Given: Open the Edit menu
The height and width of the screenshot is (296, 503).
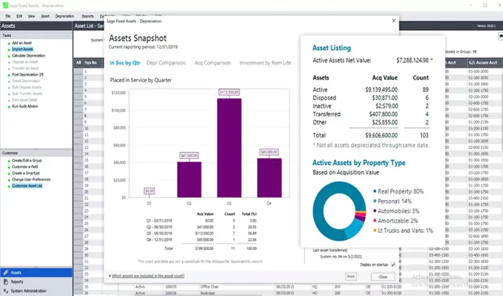Looking at the screenshot, I should (x=20, y=16).
